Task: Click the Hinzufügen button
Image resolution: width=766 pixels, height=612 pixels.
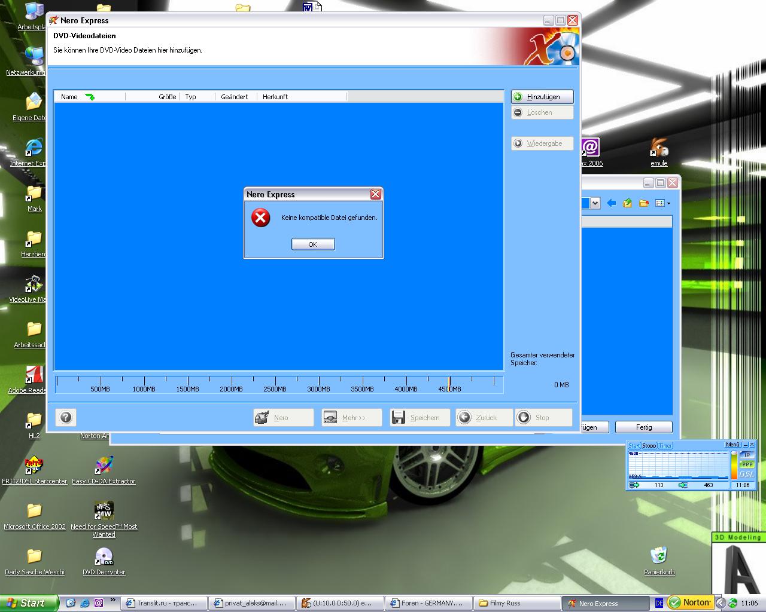Action: pyautogui.click(x=542, y=97)
